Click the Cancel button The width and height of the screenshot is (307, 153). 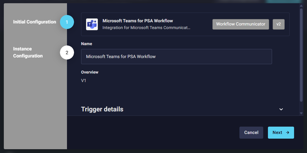[x=251, y=132]
